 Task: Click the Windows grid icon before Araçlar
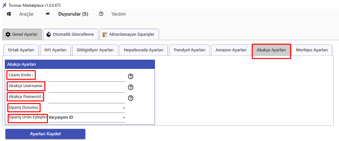pos(9,14)
